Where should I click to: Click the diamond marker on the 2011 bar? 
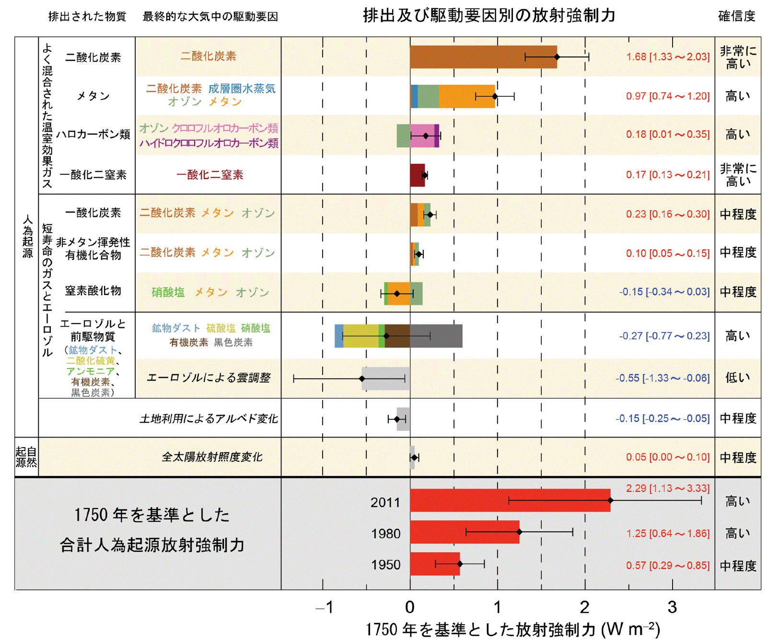click(x=610, y=500)
